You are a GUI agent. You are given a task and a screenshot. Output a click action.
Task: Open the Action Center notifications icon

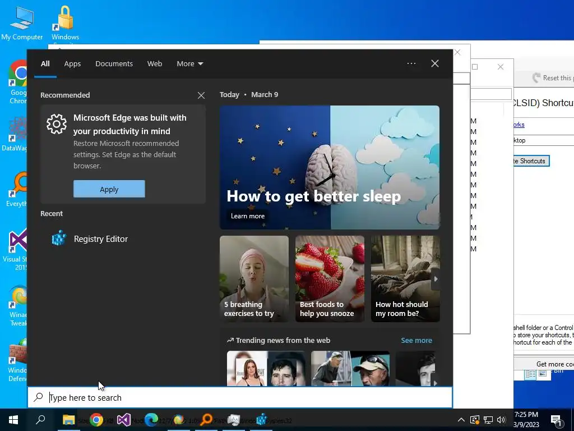556,420
